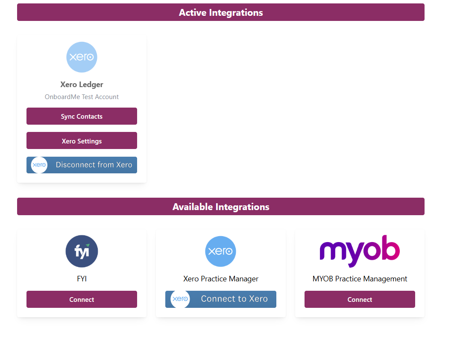Connect the FYI integration
This screenshot has height=339, width=460.
(82, 299)
